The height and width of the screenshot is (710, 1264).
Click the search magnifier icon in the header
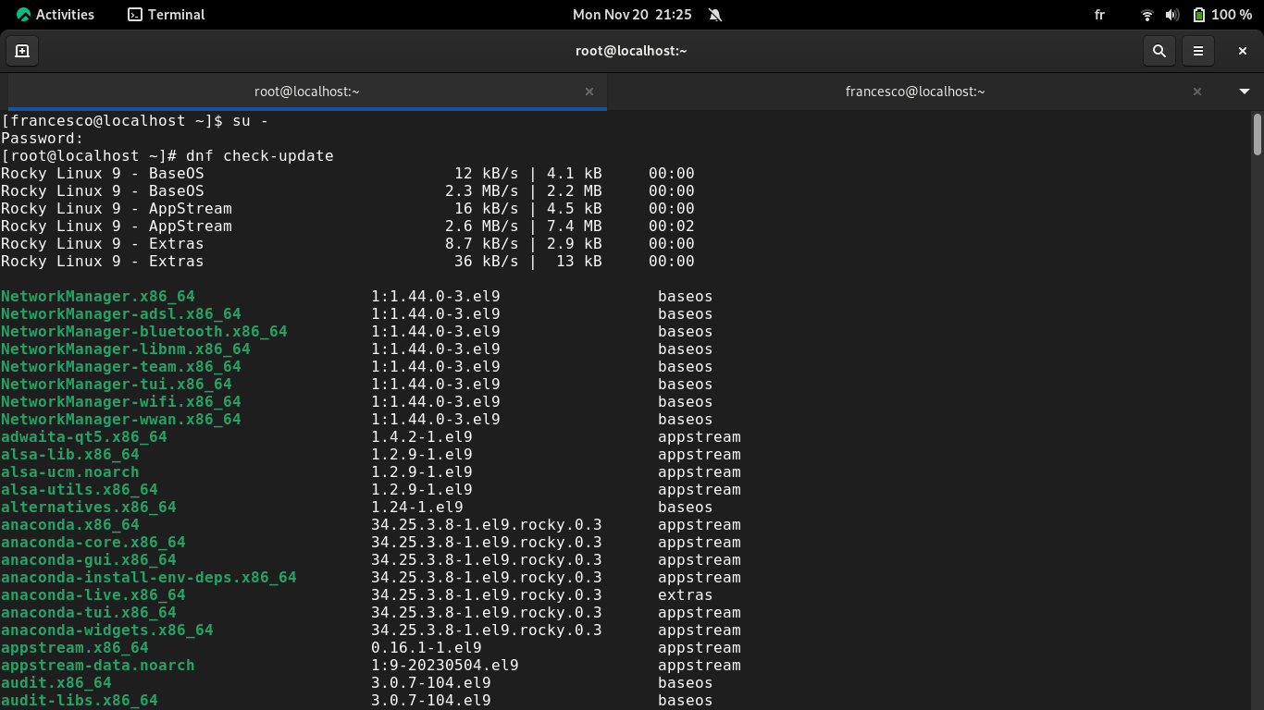click(1159, 51)
